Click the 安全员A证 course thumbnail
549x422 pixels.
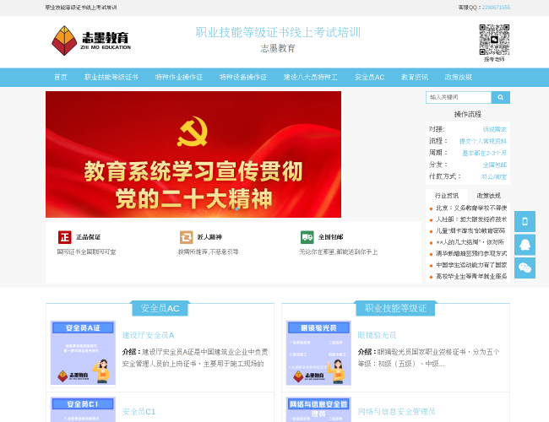[x=83, y=353]
